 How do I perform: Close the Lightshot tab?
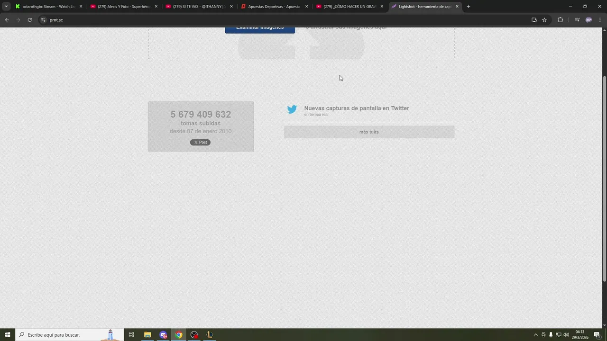coord(457,7)
